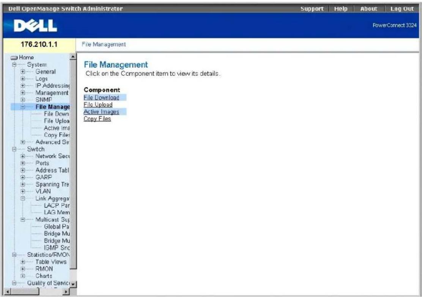Image resolution: width=422 pixels, height=297 pixels.
Task: Expand the Logs tree node
Action: coord(23,79)
